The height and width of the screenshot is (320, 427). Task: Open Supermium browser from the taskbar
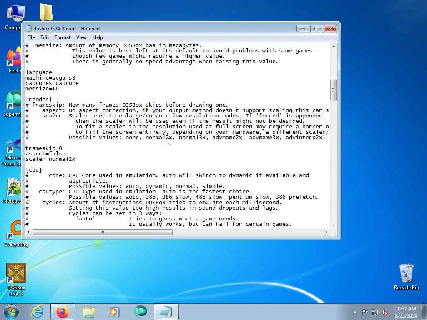(x=141, y=311)
